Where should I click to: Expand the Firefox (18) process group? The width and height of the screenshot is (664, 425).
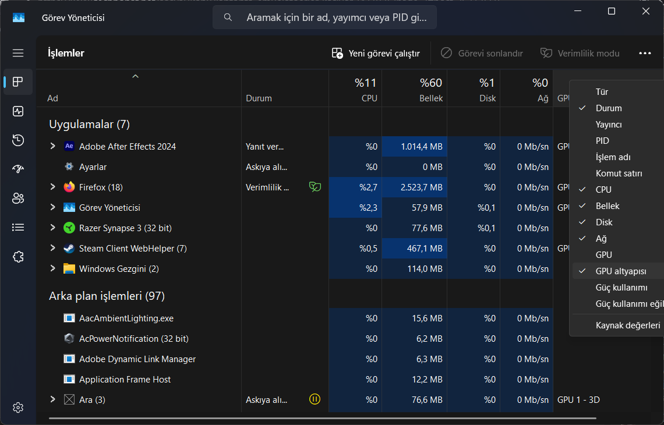(x=53, y=187)
